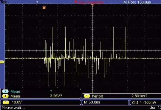Click the channel 1 badge beside 10.0V

coord(6,102)
